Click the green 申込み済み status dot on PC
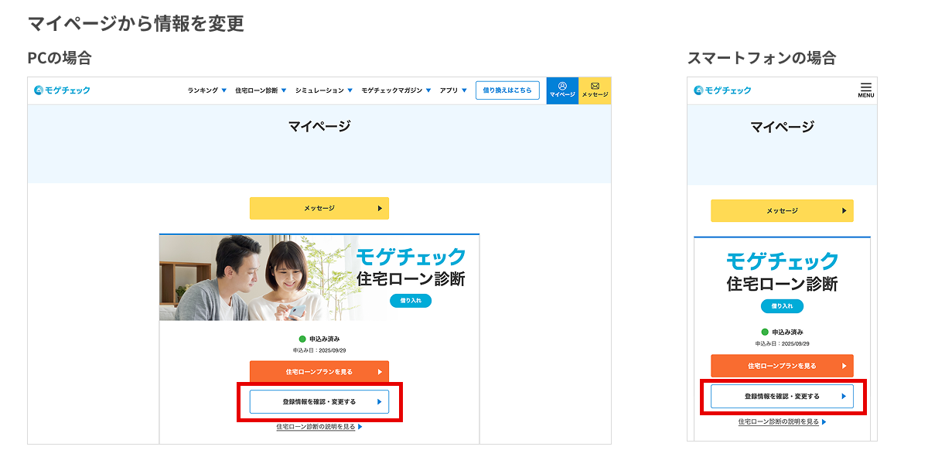928x457 pixels. [302, 339]
